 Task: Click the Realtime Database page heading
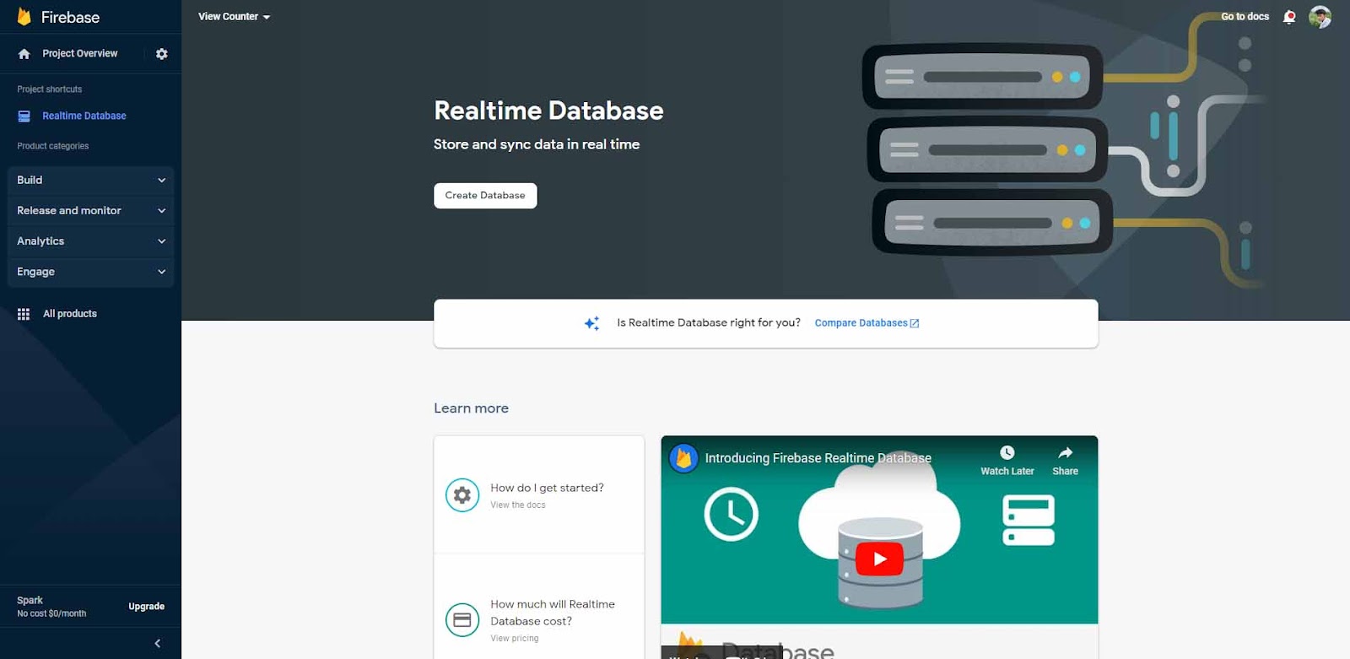(x=548, y=111)
